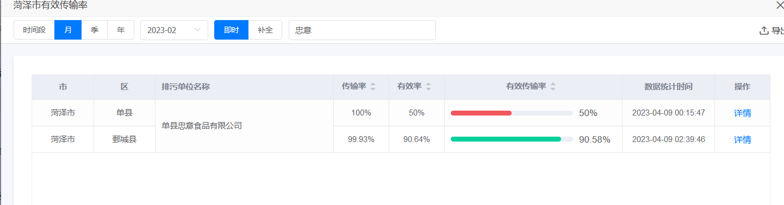Sort by 有效传输率 column arrows

coord(553,87)
